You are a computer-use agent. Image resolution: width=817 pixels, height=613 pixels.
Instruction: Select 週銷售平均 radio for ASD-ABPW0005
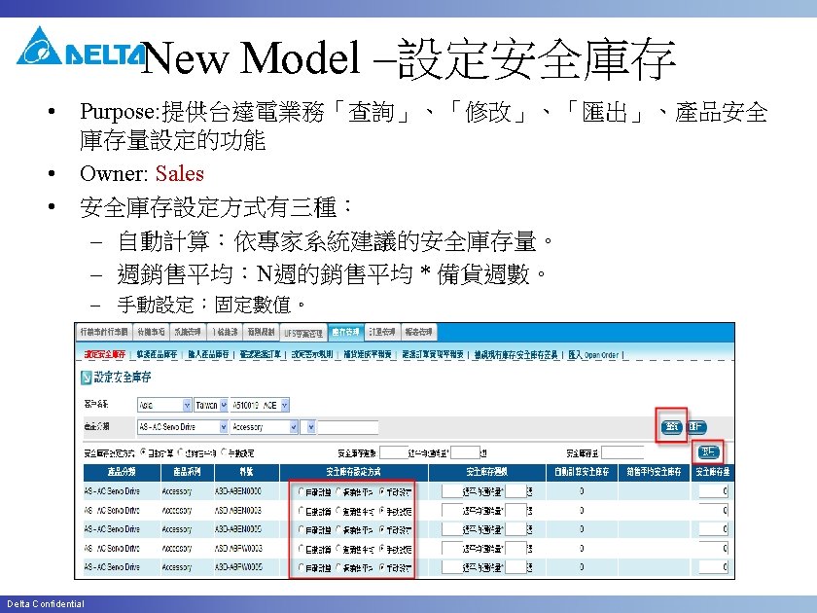338,566
